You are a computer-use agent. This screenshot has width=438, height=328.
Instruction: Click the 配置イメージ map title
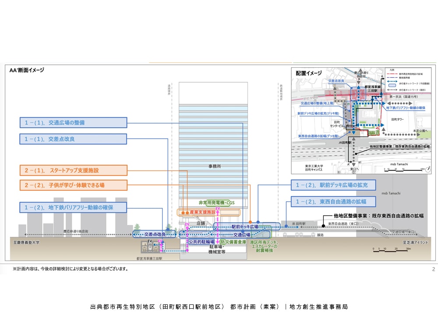coord(308,73)
